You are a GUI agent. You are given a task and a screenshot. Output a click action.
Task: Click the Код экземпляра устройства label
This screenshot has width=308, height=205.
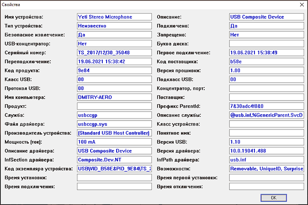pyautogui.click(x=39, y=169)
